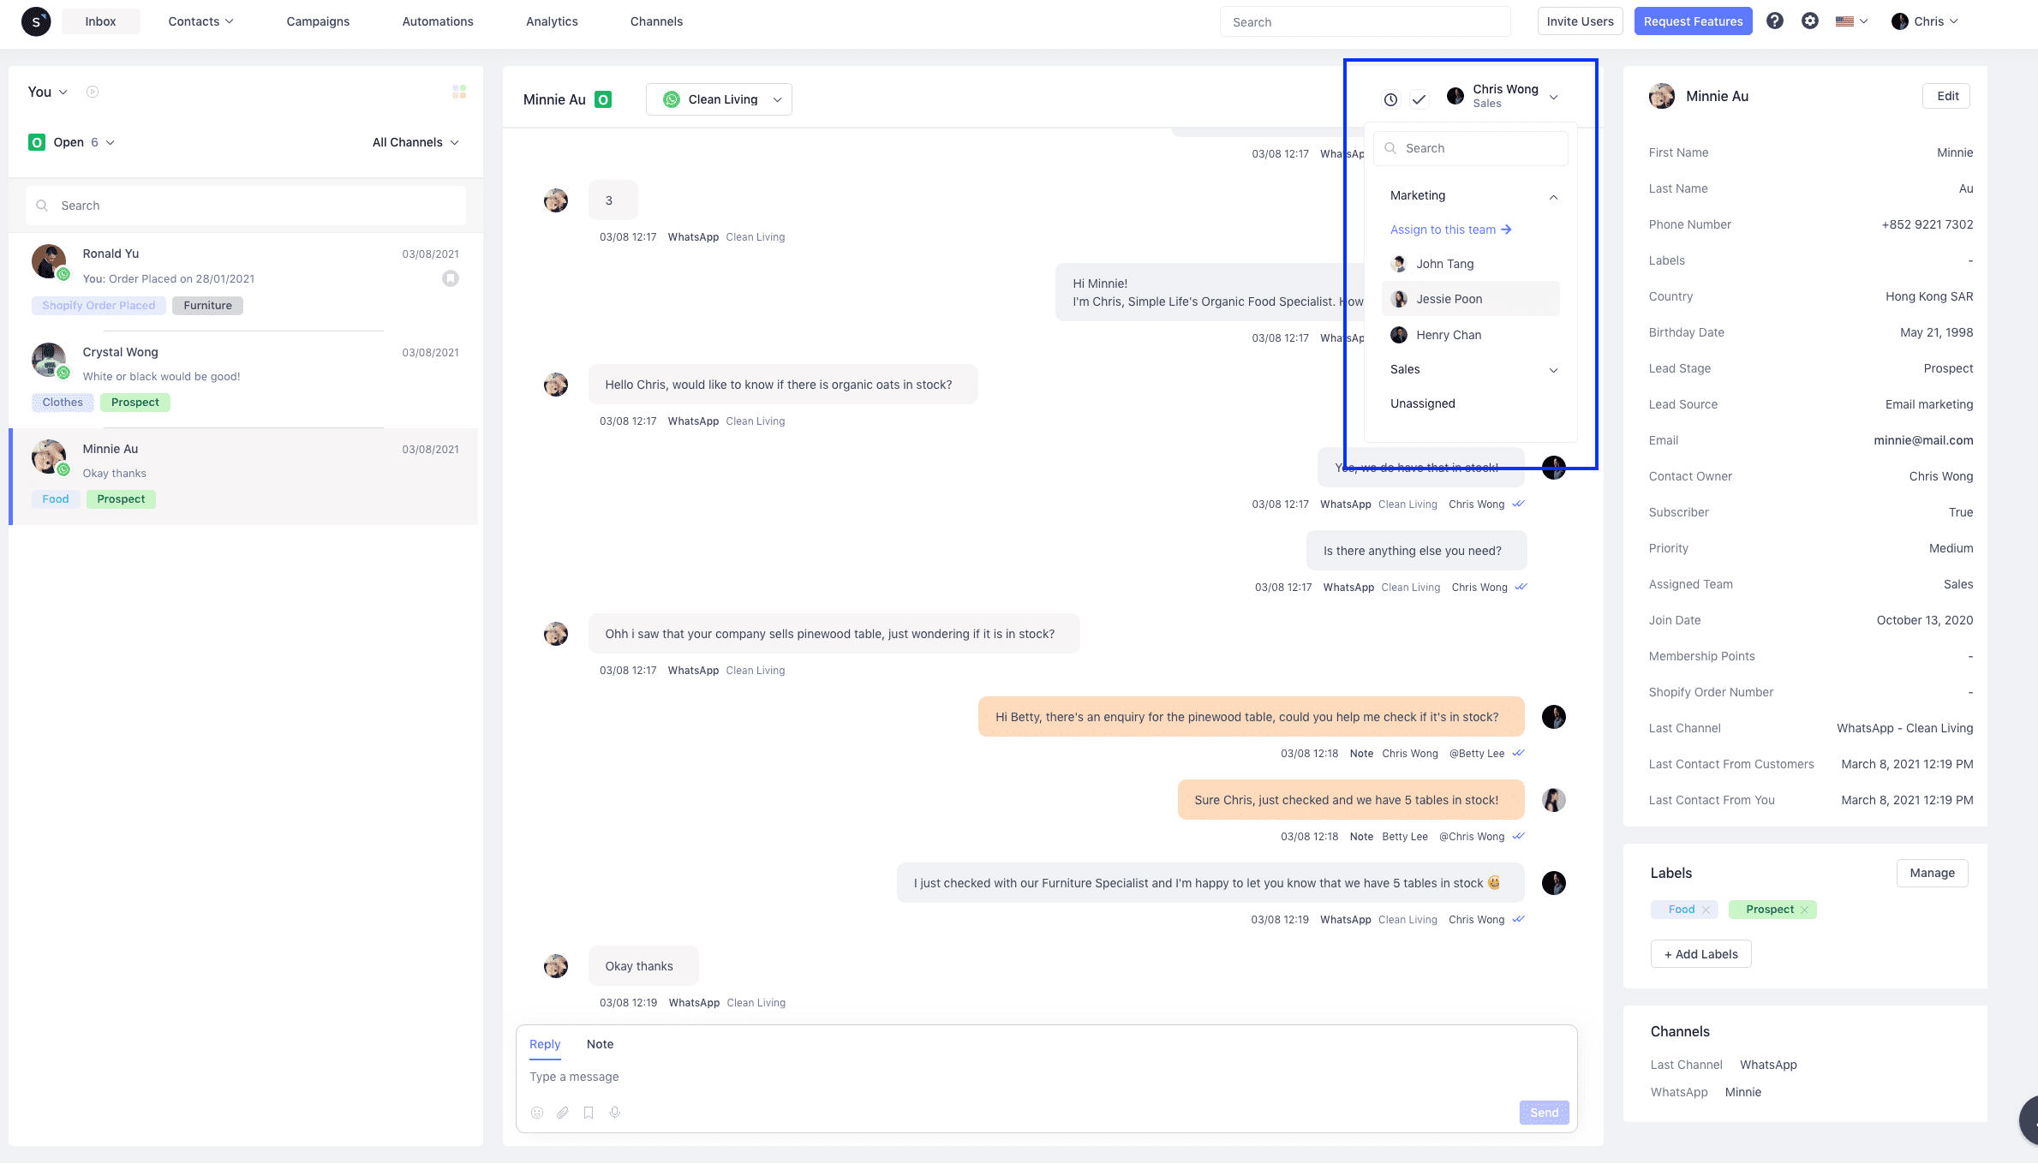Viewport: 2038px width, 1164px height.
Task: Click the emoji/sticker icon in reply toolbar
Action: coord(536,1113)
